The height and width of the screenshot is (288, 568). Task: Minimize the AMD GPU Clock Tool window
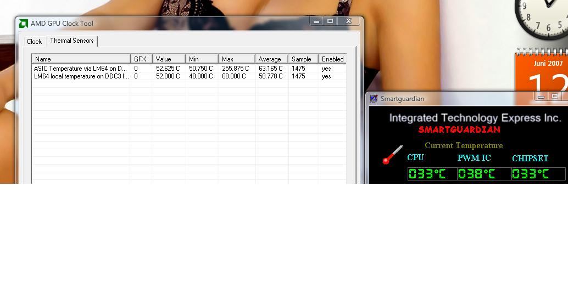coord(316,21)
